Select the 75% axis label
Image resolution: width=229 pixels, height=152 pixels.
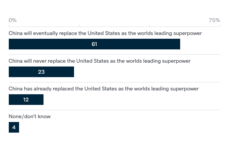coord(214,20)
